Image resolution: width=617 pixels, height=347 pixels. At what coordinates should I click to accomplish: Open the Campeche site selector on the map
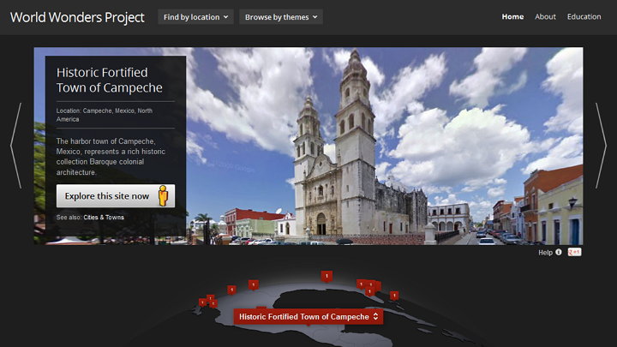tap(308, 317)
